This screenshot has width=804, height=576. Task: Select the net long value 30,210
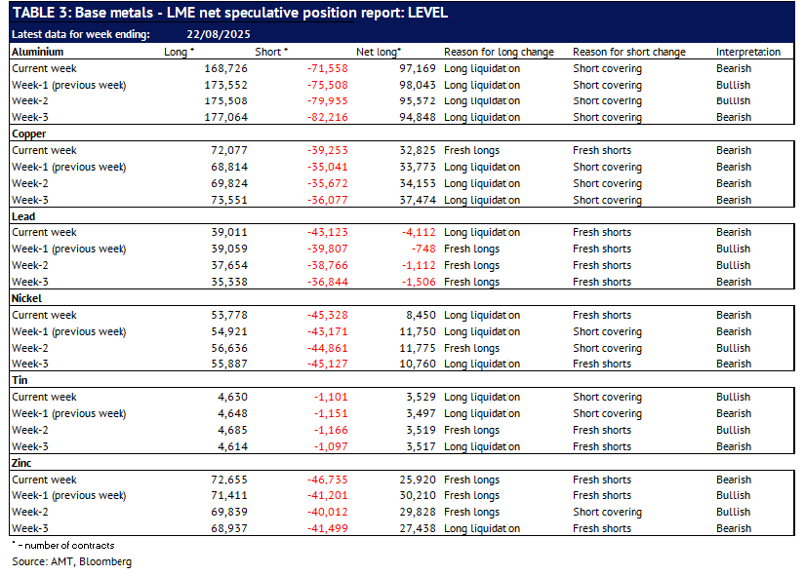click(418, 495)
